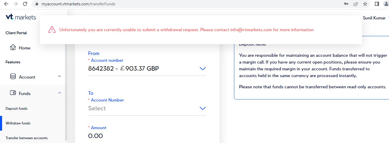Expand the Account sidebar section chevron
This screenshot has width=389, height=143.
coord(60,76)
